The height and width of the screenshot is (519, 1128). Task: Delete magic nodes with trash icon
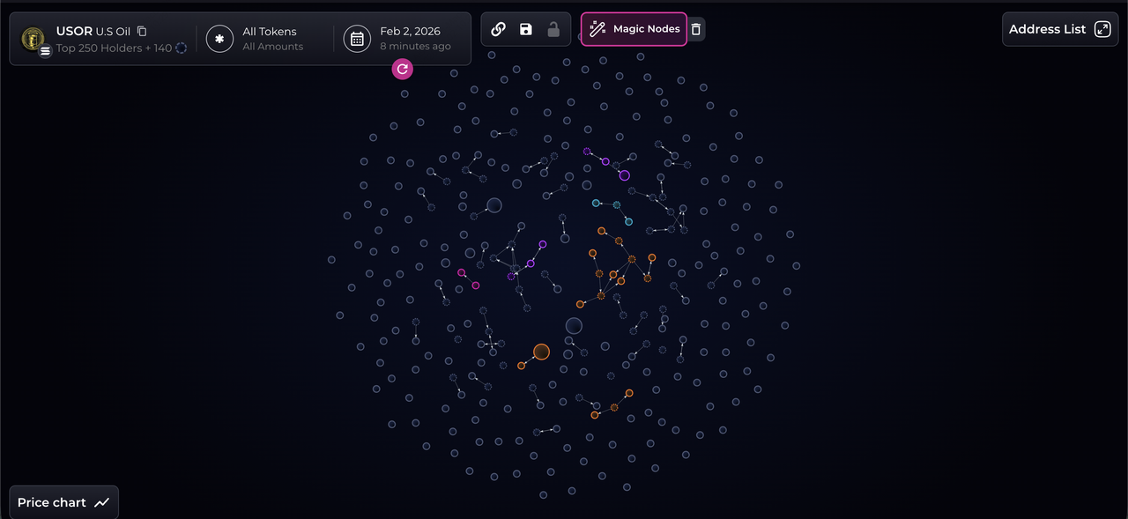point(696,29)
